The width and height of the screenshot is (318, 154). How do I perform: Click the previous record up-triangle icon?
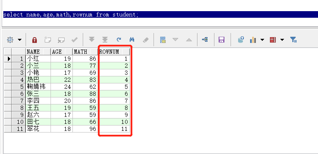pos(189,40)
